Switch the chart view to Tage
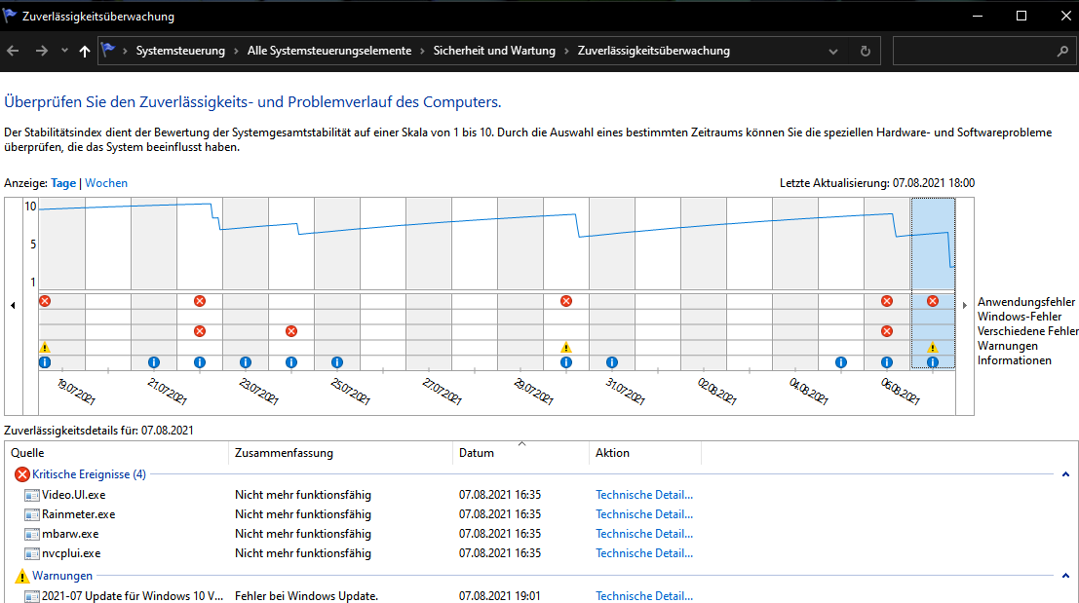This screenshot has width=1079, height=603. 63,183
